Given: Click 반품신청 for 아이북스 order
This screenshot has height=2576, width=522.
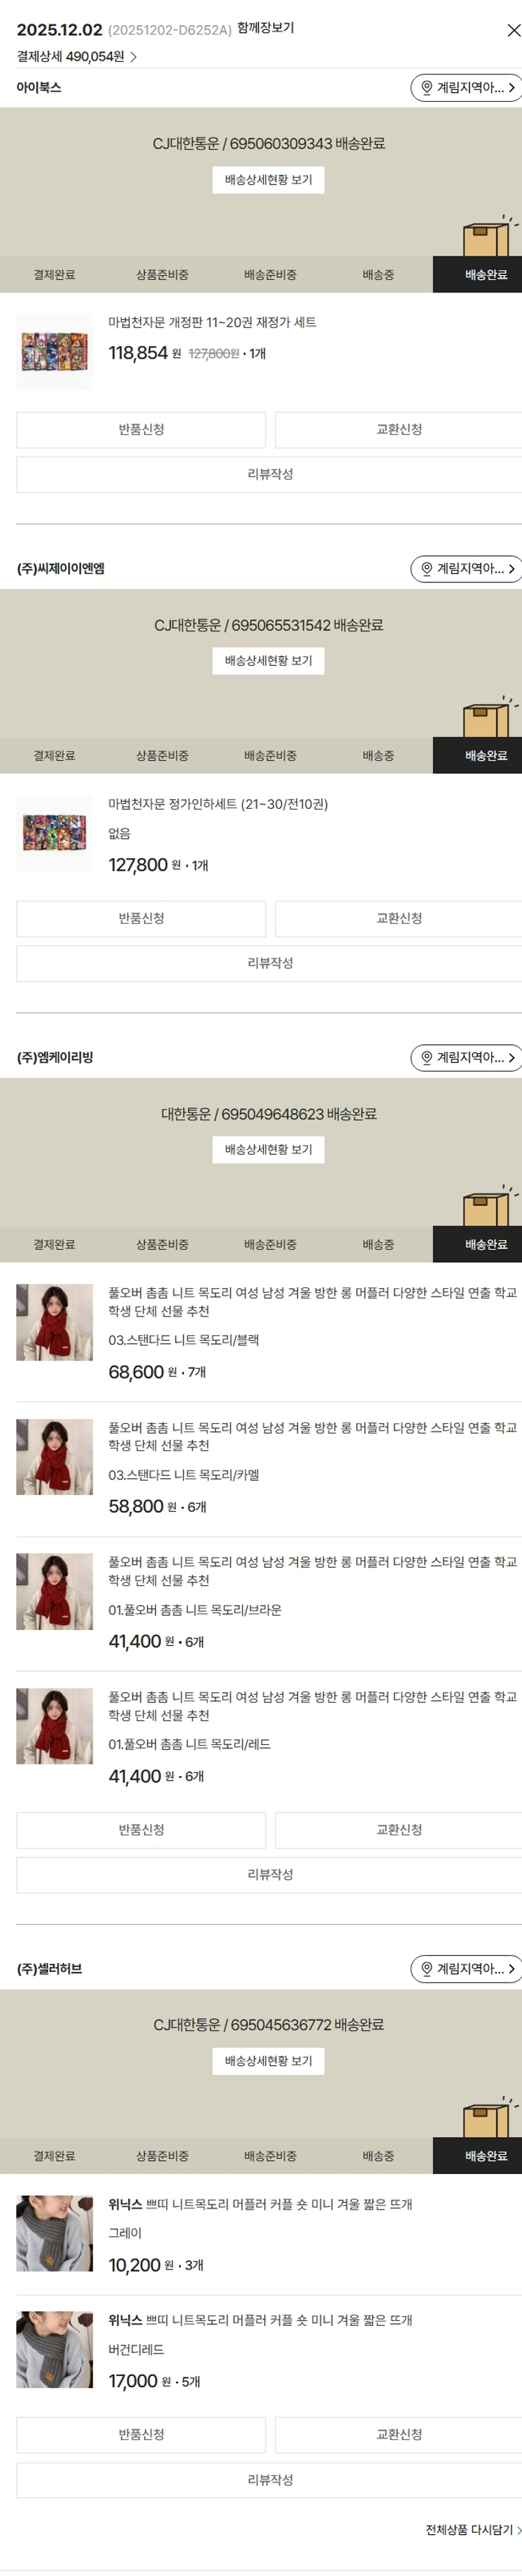Looking at the screenshot, I should (141, 430).
